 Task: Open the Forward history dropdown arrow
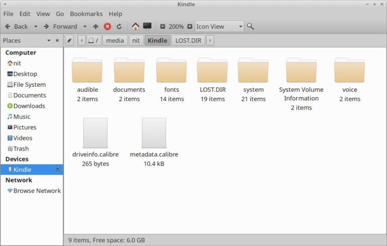pyautogui.click(x=85, y=26)
